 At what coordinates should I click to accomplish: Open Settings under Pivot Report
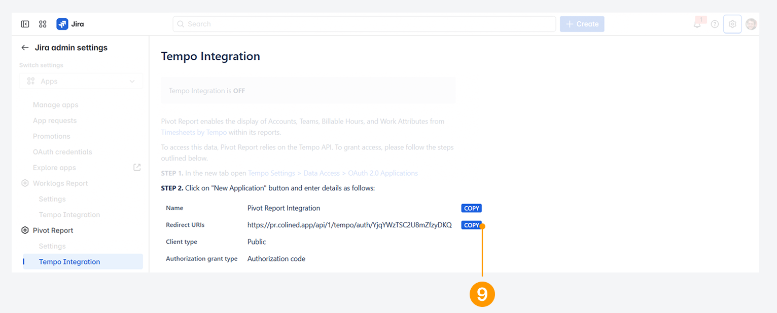52,246
